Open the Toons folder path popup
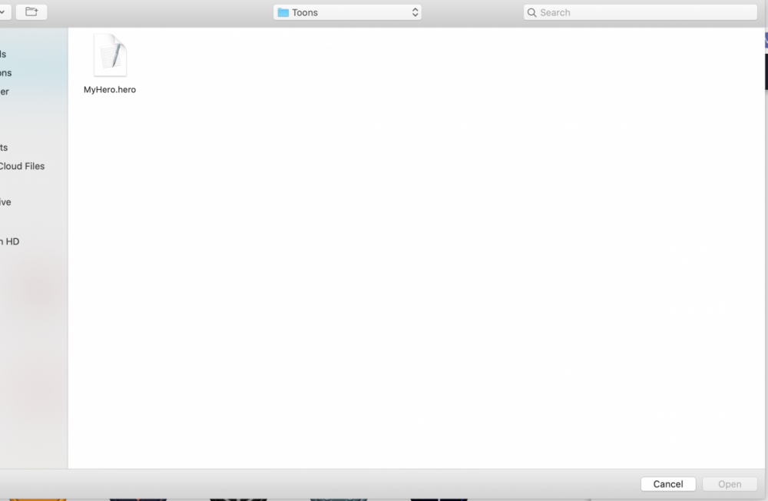 pyautogui.click(x=347, y=13)
